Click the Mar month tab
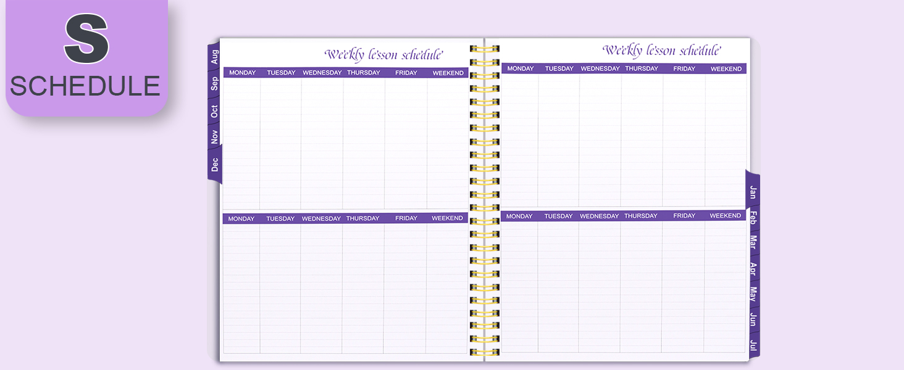 coord(753,242)
